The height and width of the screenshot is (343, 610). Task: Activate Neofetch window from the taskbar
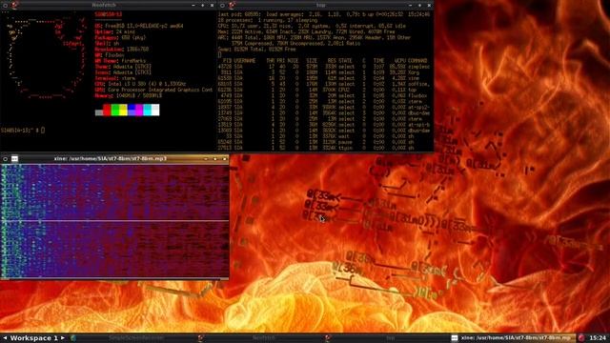tap(260, 338)
